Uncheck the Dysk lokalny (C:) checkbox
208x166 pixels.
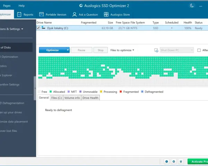[38, 28]
